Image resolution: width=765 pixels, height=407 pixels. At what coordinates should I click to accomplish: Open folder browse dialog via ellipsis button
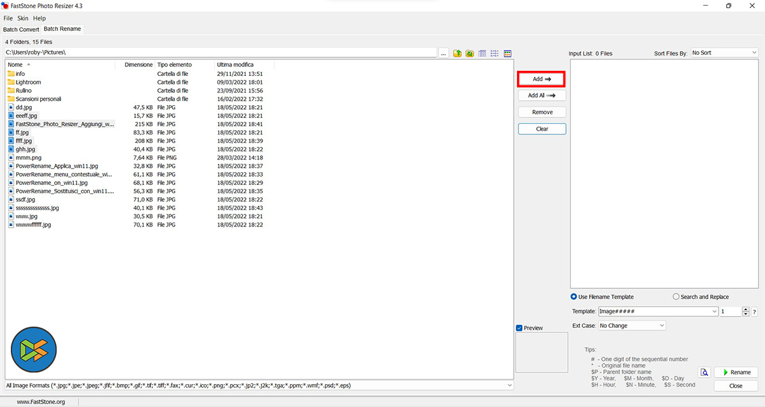coord(444,53)
